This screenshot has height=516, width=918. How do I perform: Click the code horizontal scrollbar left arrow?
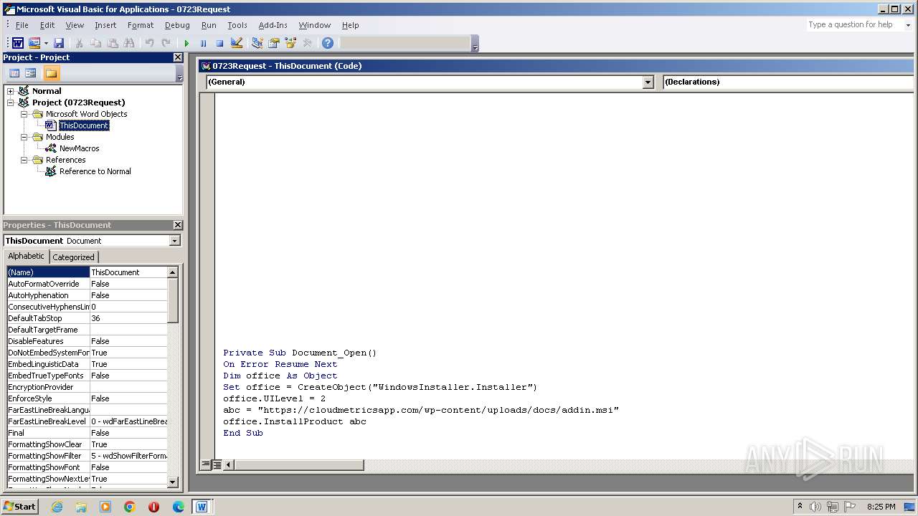(x=229, y=464)
